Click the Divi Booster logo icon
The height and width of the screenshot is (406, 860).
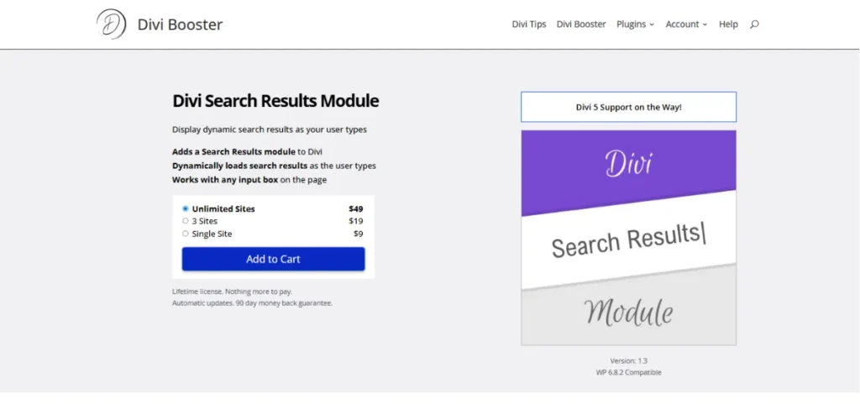pyautogui.click(x=112, y=24)
